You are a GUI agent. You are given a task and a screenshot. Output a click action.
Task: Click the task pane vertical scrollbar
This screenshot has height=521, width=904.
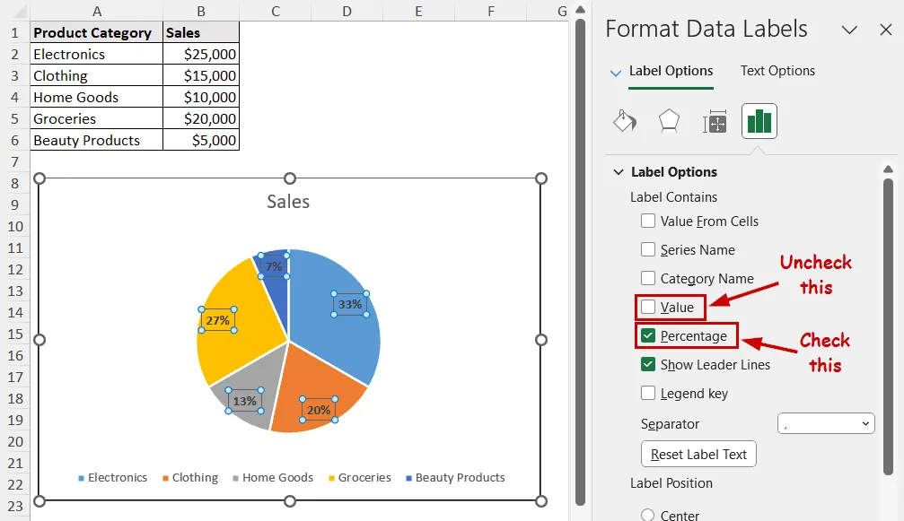click(888, 327)
